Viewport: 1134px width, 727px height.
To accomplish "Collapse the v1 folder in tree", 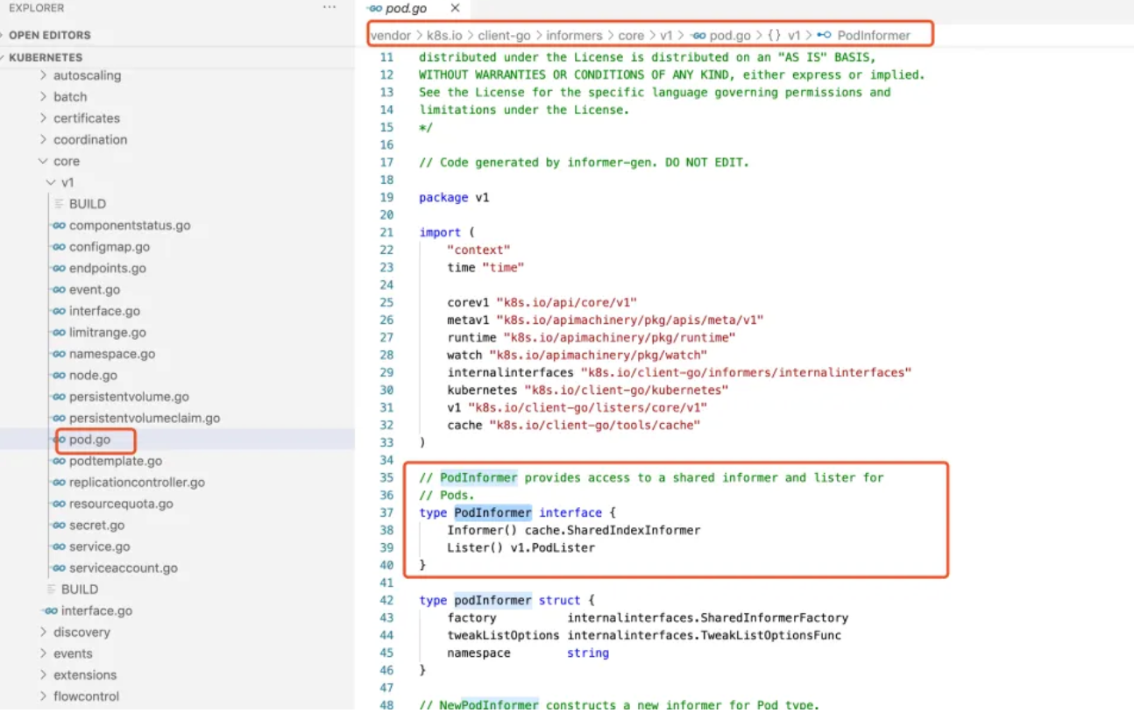I will pyautogui.click(x=51, y=183).
